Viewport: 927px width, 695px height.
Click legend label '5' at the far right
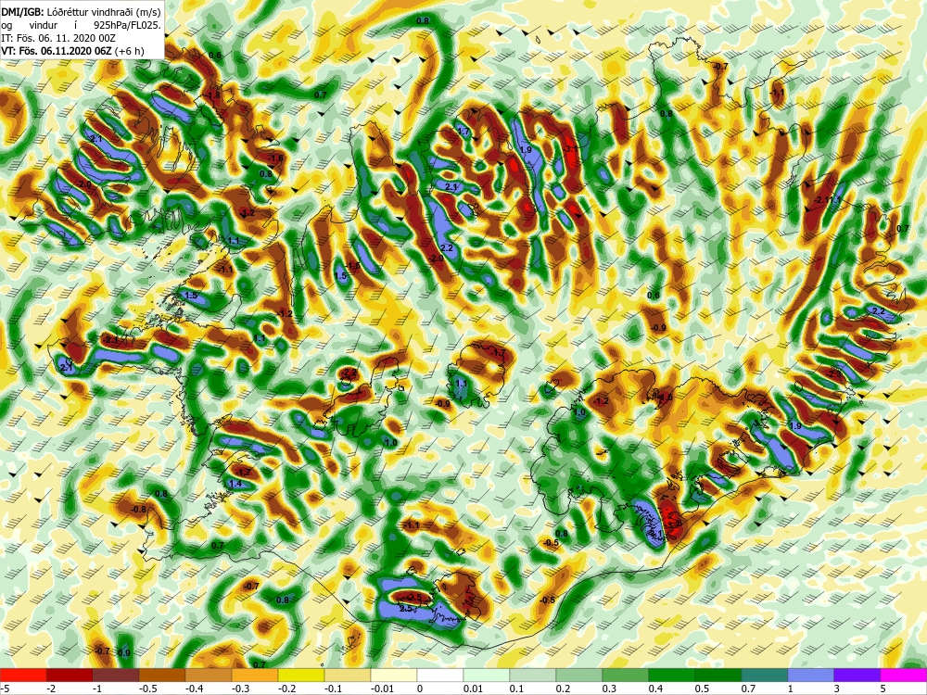click(883, 689)
